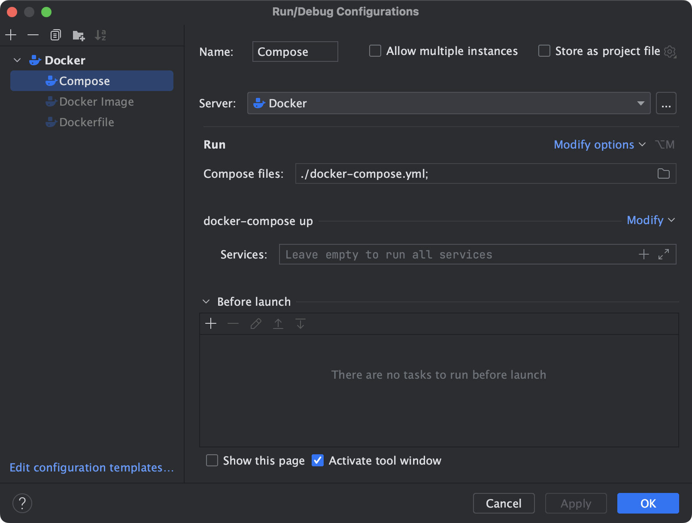The height and width of the screenshot is (523, 692).
Task: Collapse the Docker tree node
Action: tap(17, 60)
